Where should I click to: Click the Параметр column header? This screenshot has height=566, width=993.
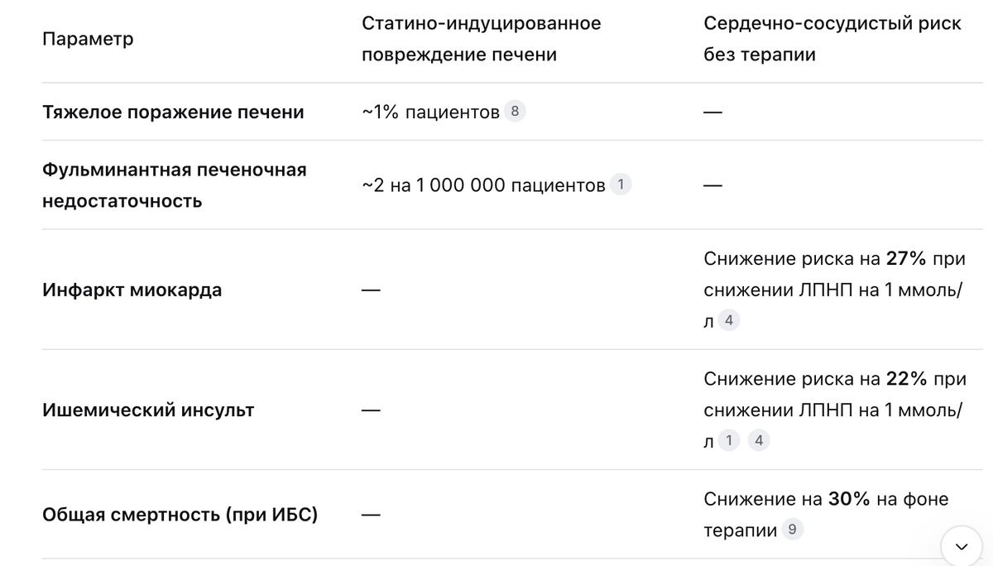point(88,39)
